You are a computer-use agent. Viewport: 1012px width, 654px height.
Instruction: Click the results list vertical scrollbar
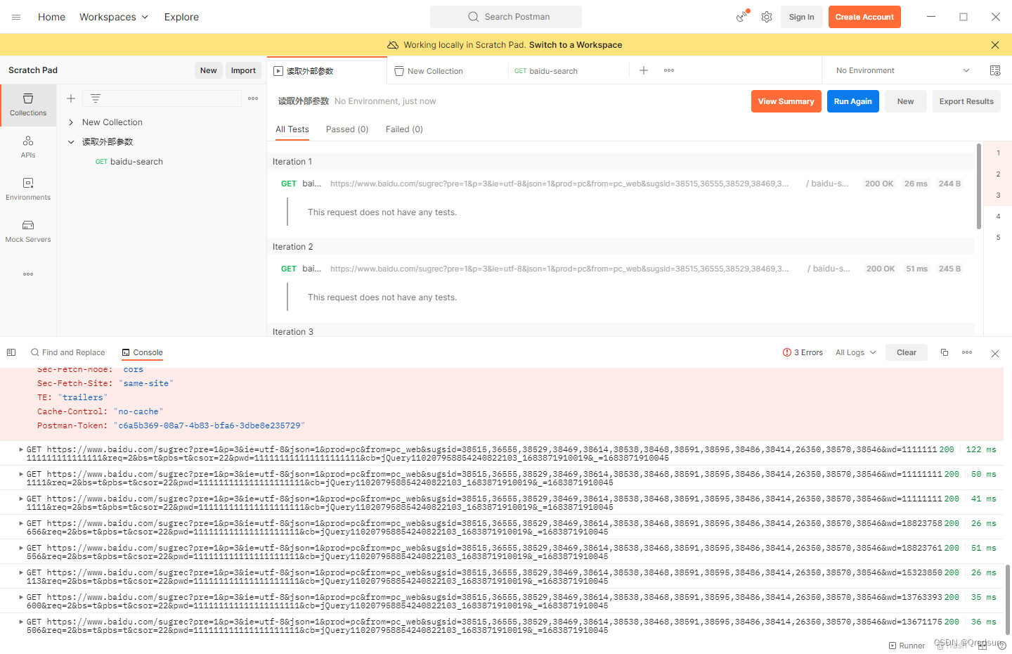coord(979,186)
